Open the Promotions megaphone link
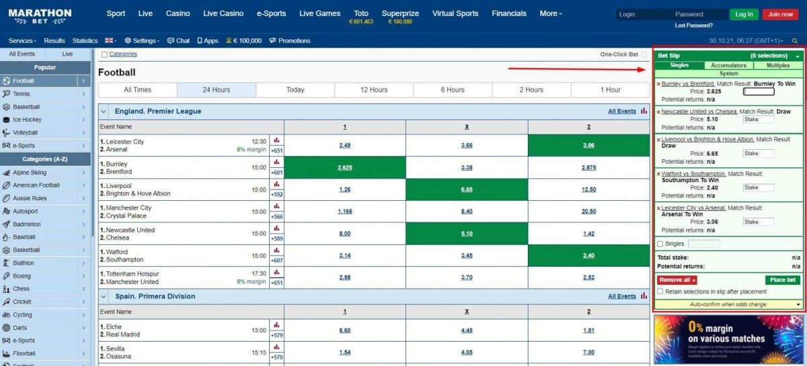Image resolution: width=807 pixels, height=366 pixels. tap(290, 41)
